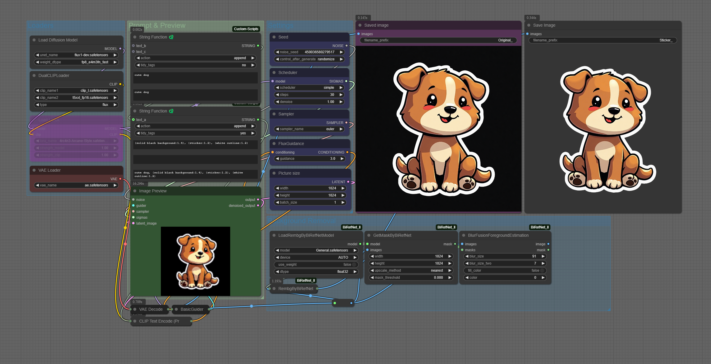Click BiRefNet_II badge on BlurFusionForegroundEstimation node
This screenshot has width=711, height=364.
539,227
